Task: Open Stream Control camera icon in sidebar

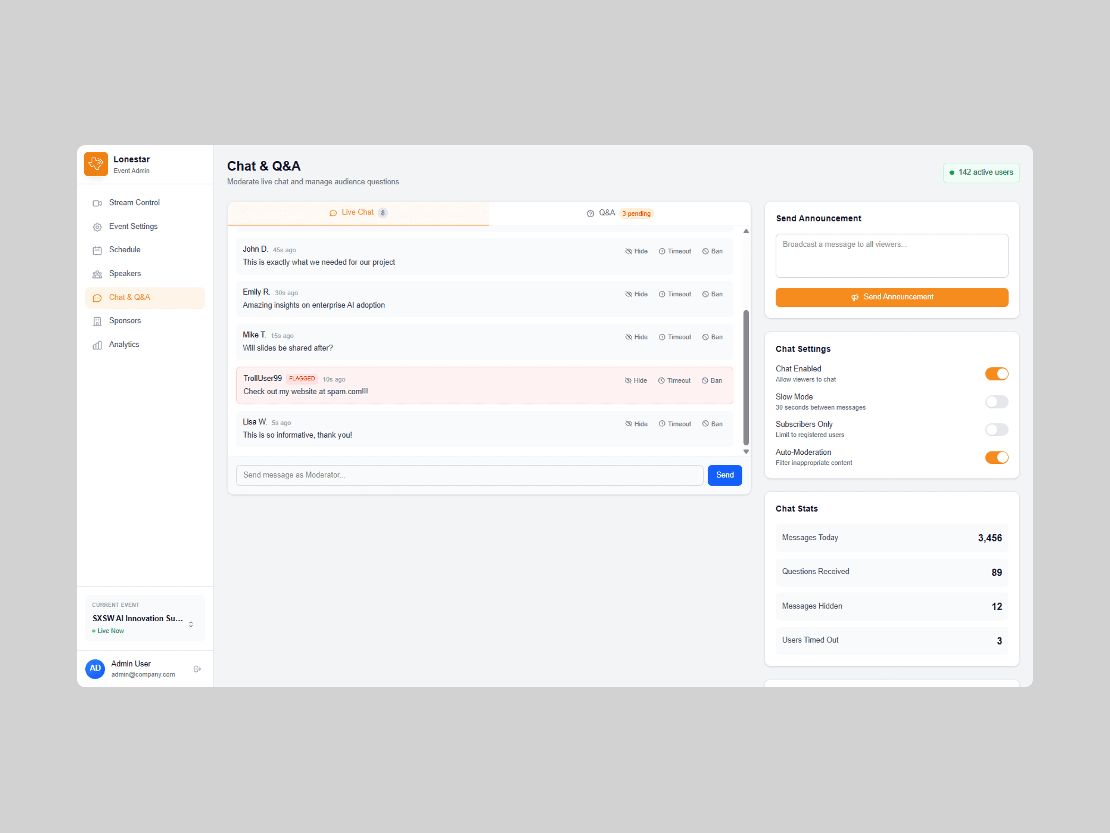Action: (97, 203)
